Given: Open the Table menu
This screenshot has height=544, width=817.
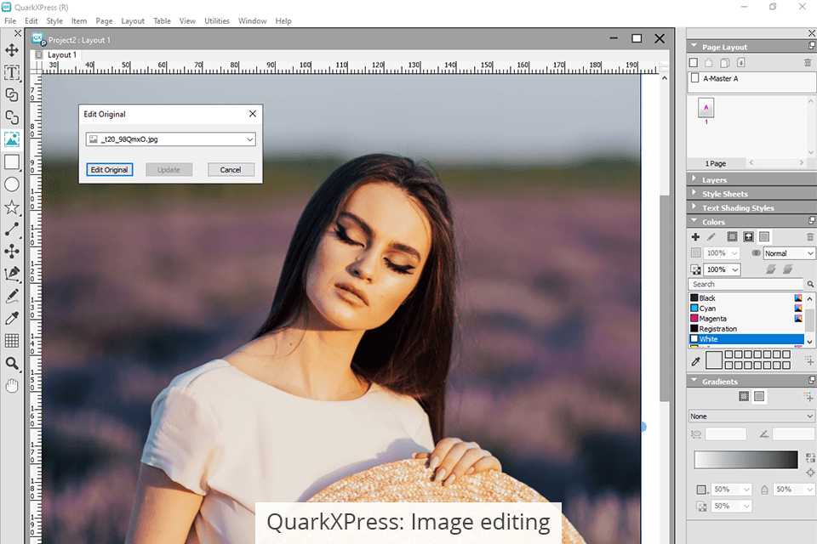Looking at the screenshot, I should pos(162,20).
